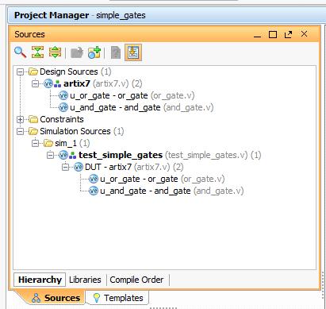Select the Design Sources (1) row
The height and width of the screenshot is (309, 326).
(75, 71)
